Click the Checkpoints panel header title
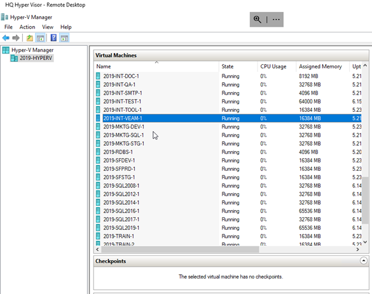372x294 pixels. tap(110, 261)
